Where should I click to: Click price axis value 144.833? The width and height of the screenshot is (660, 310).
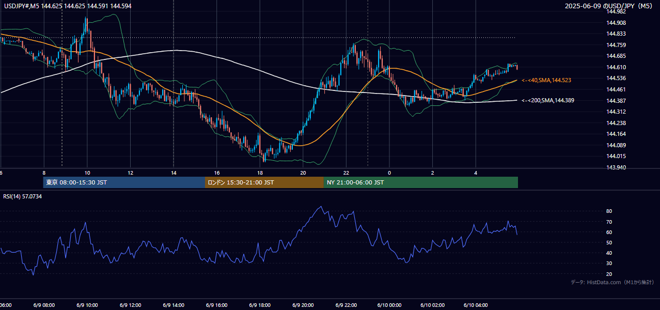(x=616, y=34)
